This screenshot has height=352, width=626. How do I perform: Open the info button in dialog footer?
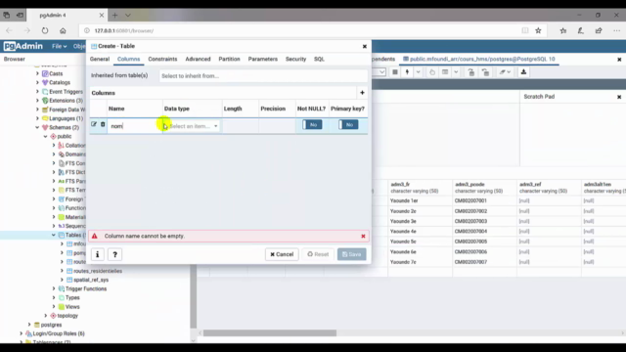point(98,254)
